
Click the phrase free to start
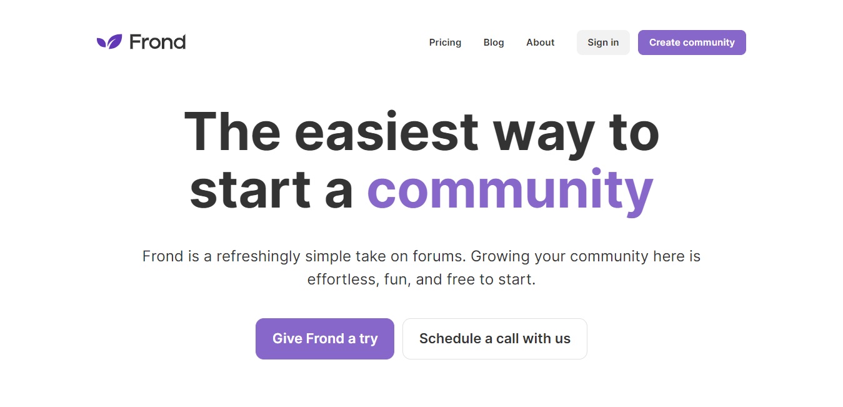(x=491, y=279)
